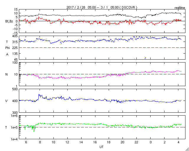Screen dimensions: 189x151
Task: Click the 'realtime' label
Action: (180, 8)
